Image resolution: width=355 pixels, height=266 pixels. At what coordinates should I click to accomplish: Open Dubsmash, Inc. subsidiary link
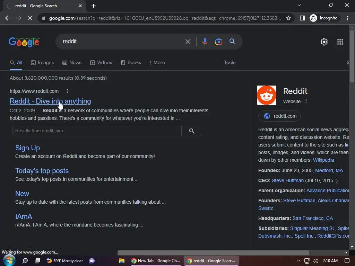pyautogui.click(x=275, y=236)
